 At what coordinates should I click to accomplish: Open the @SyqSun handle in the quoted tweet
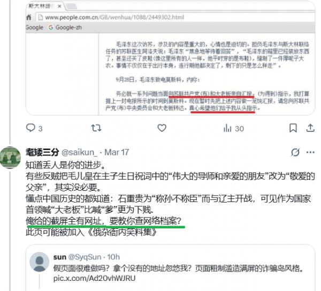point(85,257)
